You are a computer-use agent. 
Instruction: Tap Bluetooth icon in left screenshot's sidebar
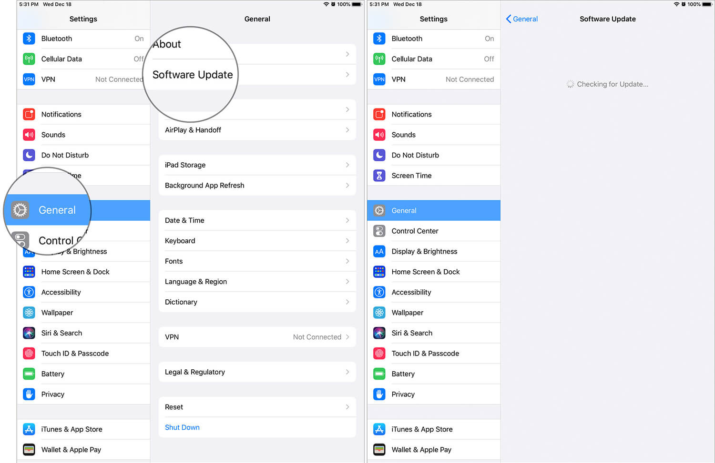coord(29,39)
